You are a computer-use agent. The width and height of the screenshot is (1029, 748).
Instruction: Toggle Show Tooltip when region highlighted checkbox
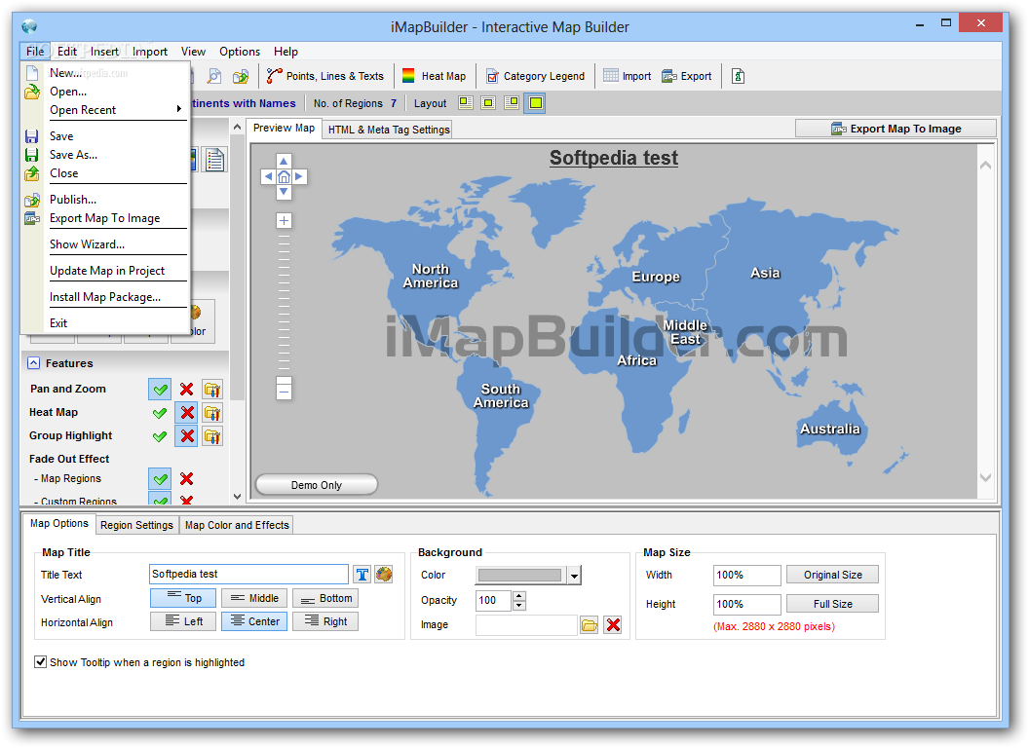tap(41, 662)
